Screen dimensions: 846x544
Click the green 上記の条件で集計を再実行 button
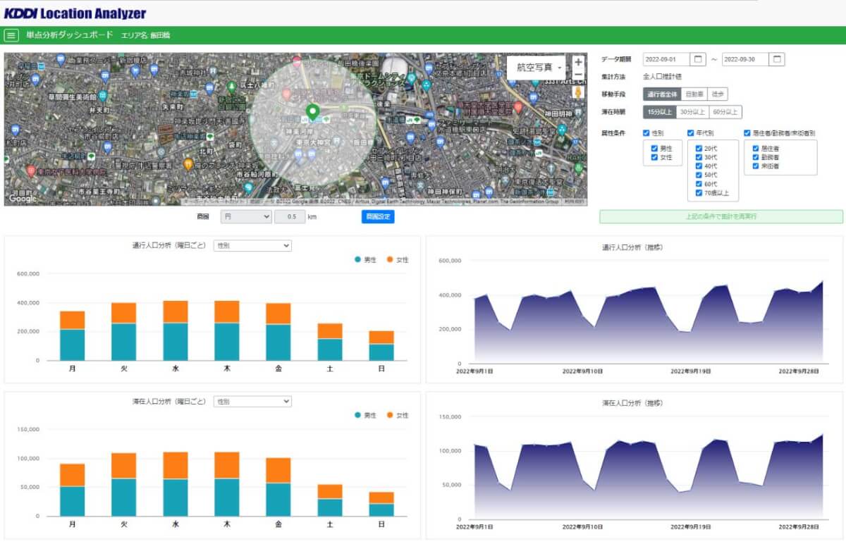click(721, 216)
